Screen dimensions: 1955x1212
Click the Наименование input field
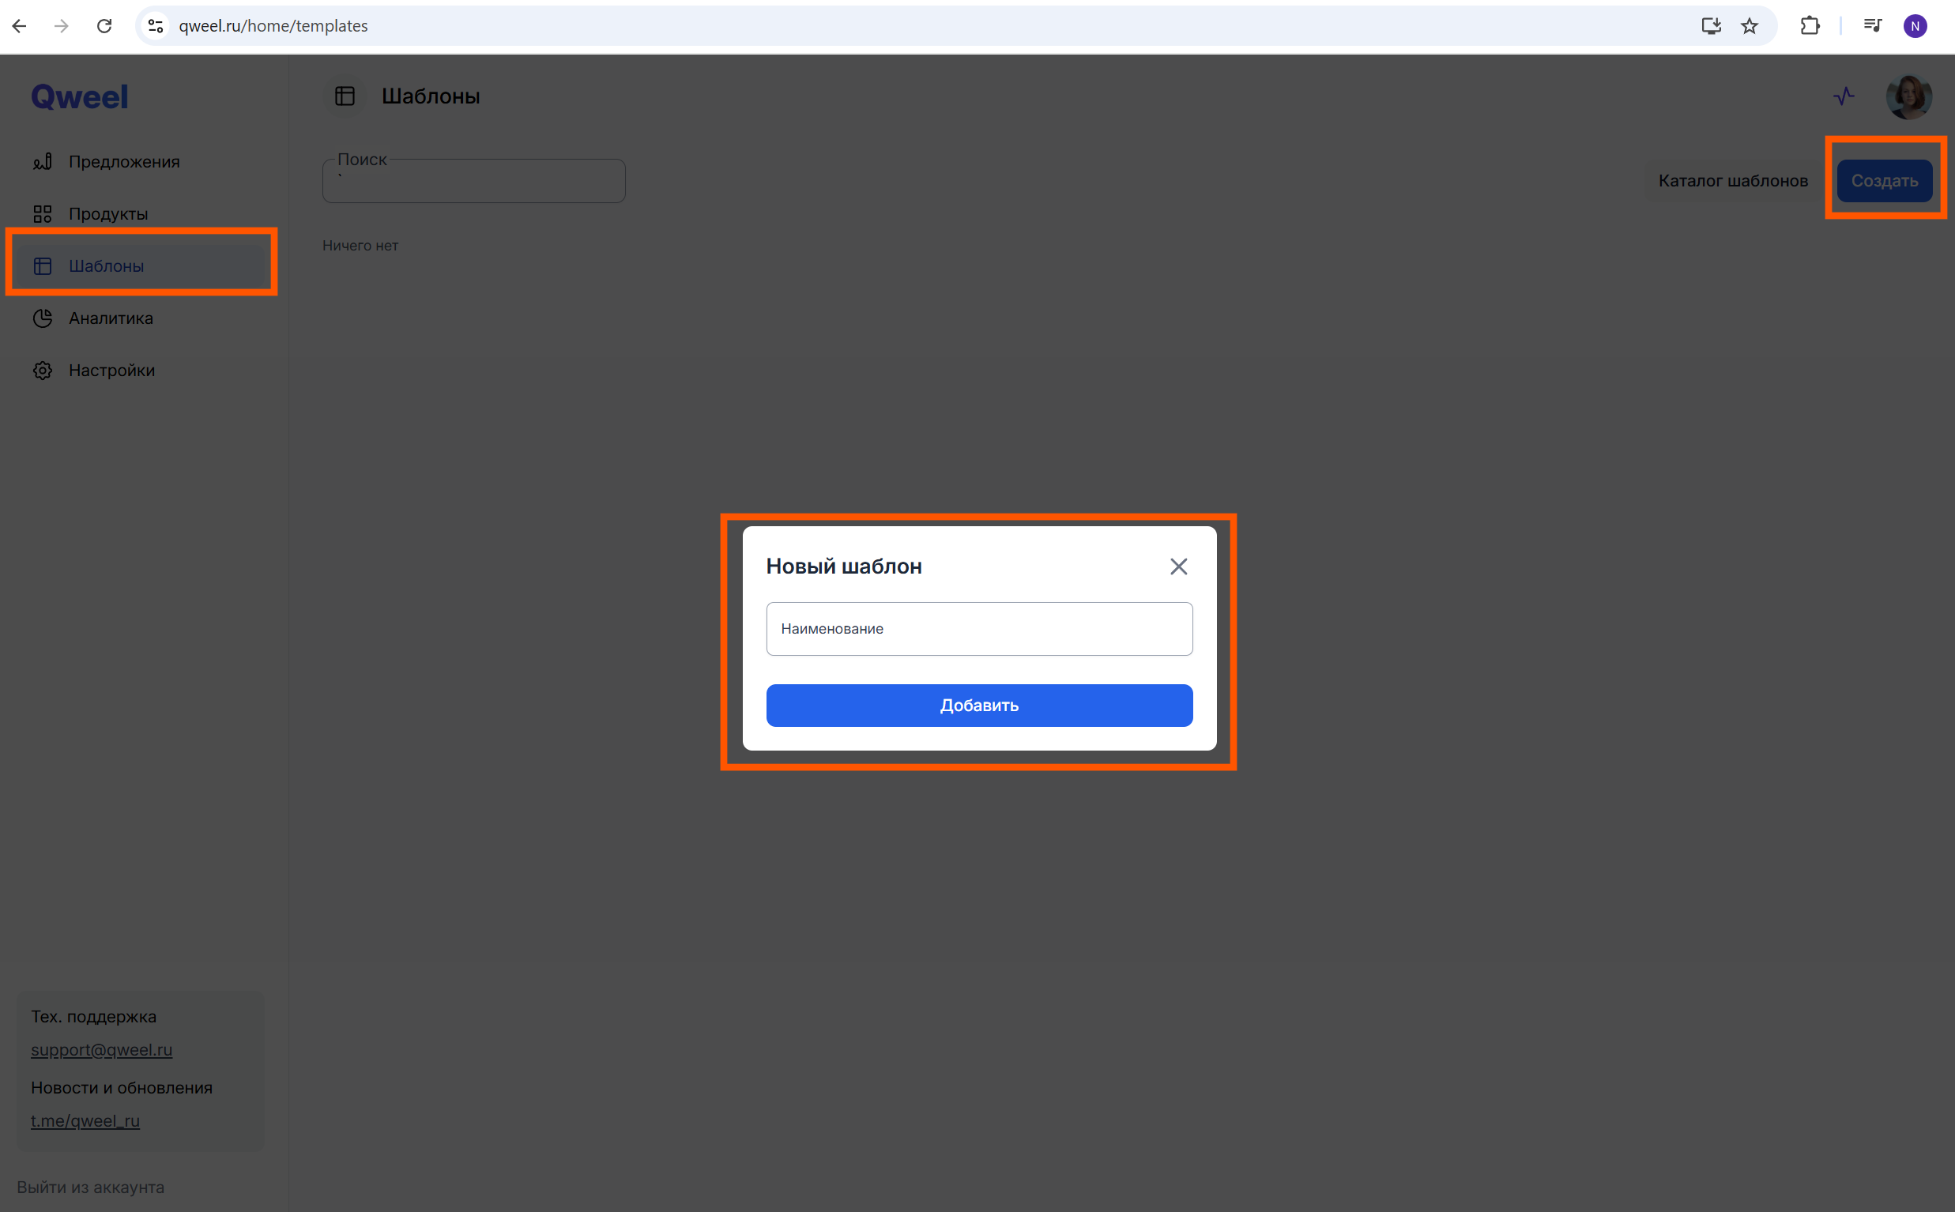coord(979,628)
